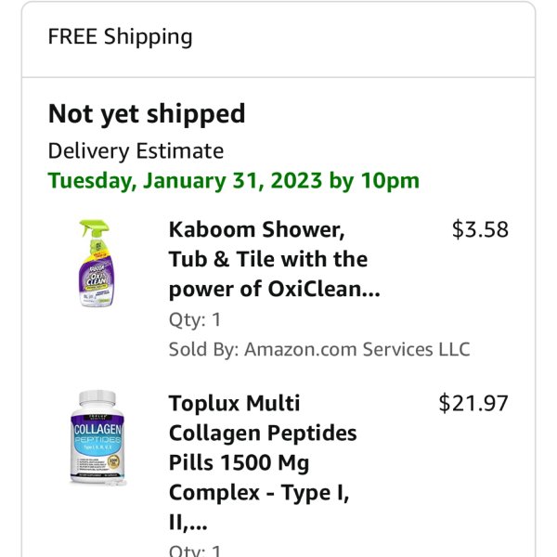Open Toplux Multi Collagen Peptides product title
The width and height of the screenshot is (557, 557).
coord(263,462)
